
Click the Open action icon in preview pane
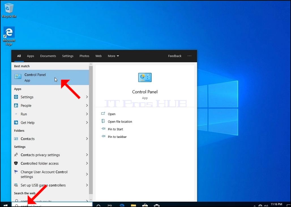click(103, 114)
